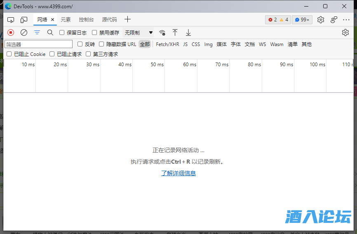Screen dimensions: 357x234
Task: Open the more tools plus button
Action: click(x=128, y=19)
